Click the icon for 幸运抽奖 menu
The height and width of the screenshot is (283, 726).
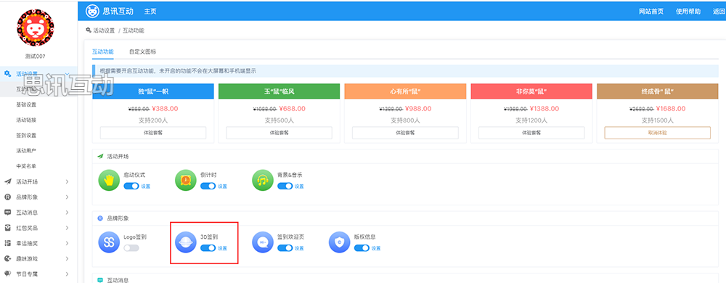coord(7,243)
